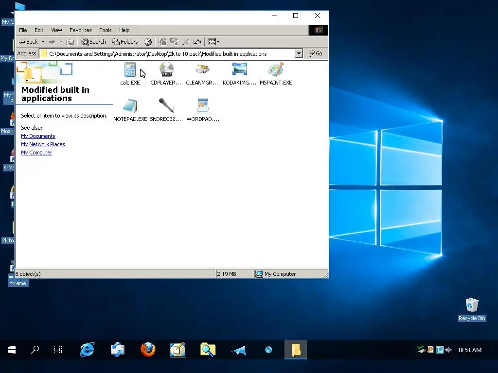Open the Search pane
Screen dimensions: 498x373
93,42
